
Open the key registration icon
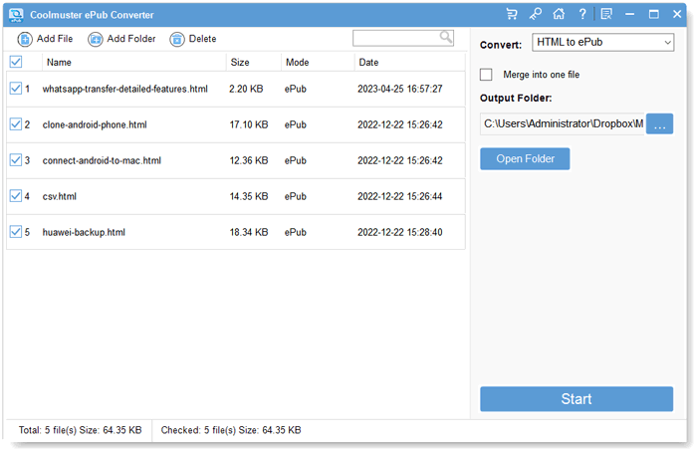(535, 14)
